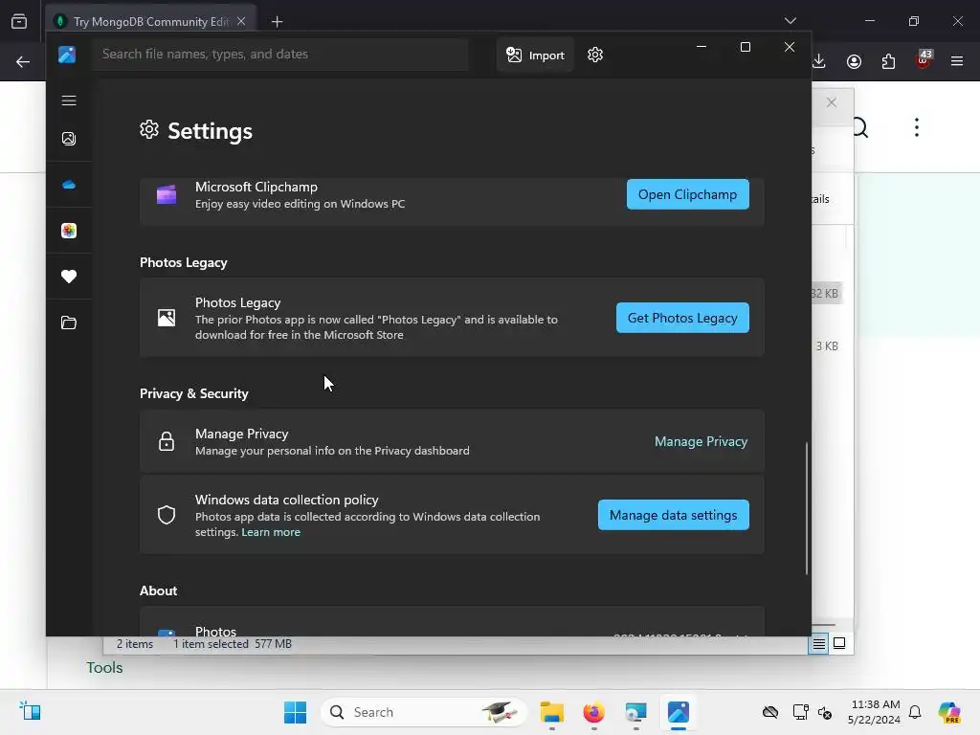Open the remote desktop app on taskbar

tap(635, 712)
